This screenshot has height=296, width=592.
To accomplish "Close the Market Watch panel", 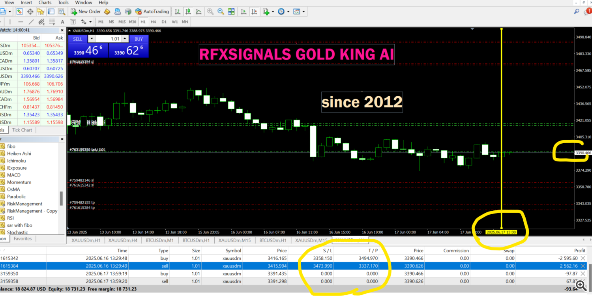I will pyautogui.click(x=62, y=30).
